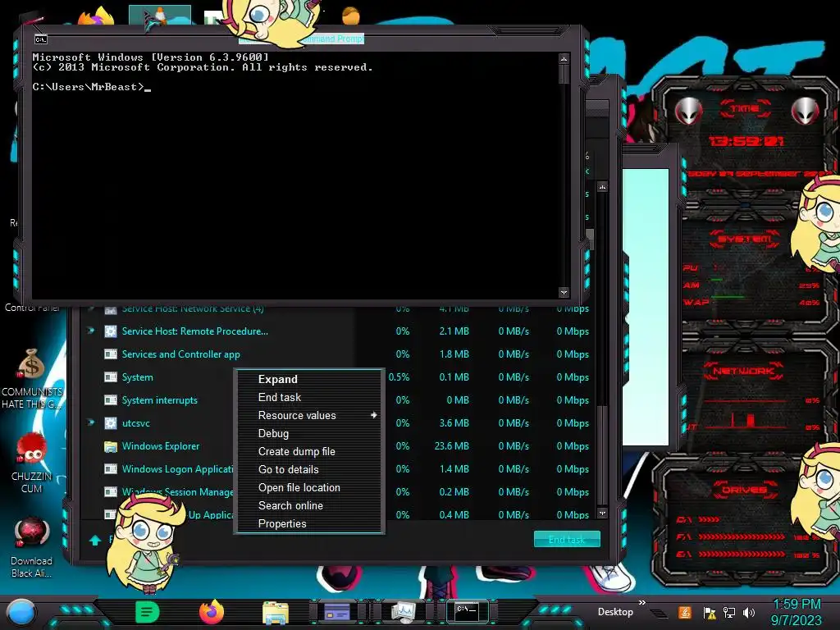Show hidden taskbar toolbar chevron
This screenshot has width=840, height=630.
coord(641,603)
